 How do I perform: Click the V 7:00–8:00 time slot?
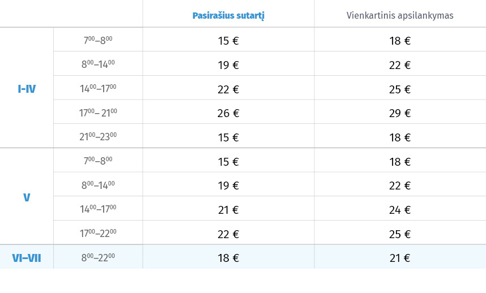[x=98, y=161]
